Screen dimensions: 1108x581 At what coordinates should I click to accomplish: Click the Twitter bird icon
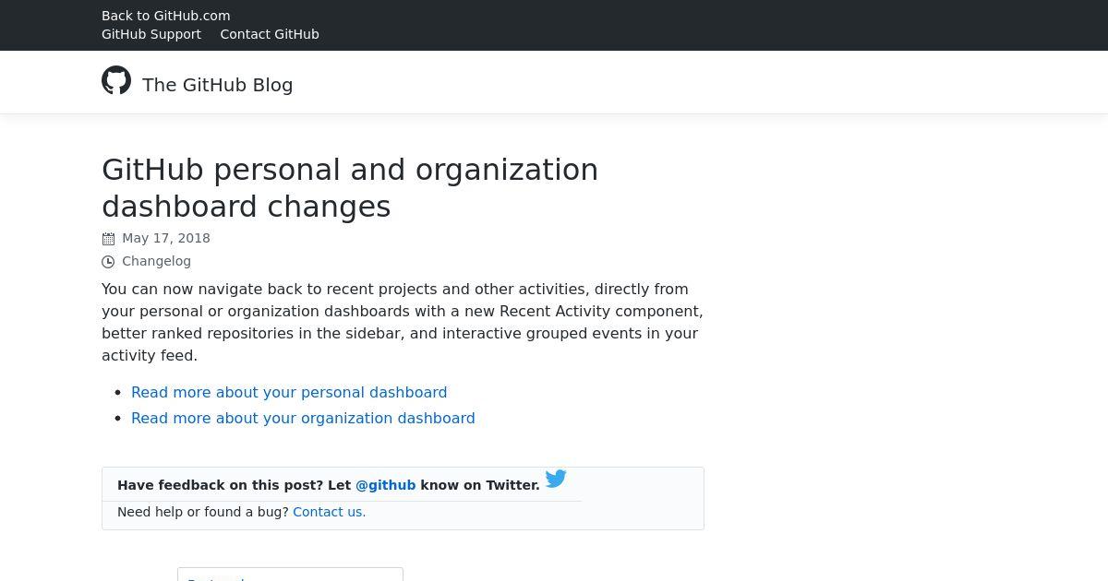[556, 479]
